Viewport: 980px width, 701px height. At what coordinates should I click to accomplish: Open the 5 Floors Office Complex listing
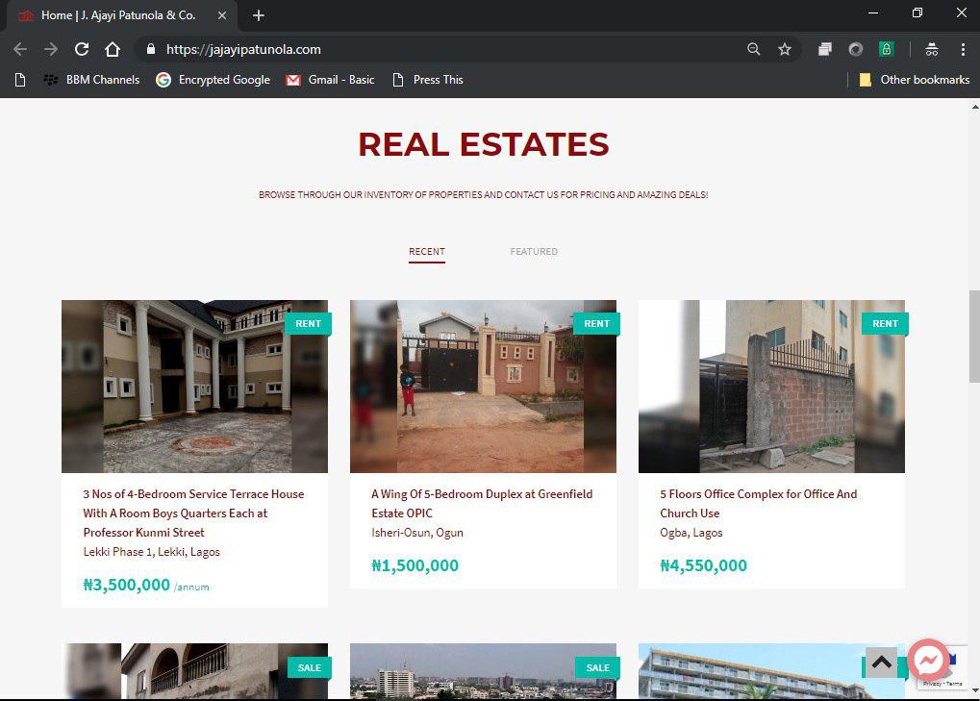(758, 503)
